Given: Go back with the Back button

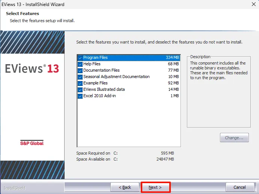Looking at the screenshot, I should click(x=125, y=187).
